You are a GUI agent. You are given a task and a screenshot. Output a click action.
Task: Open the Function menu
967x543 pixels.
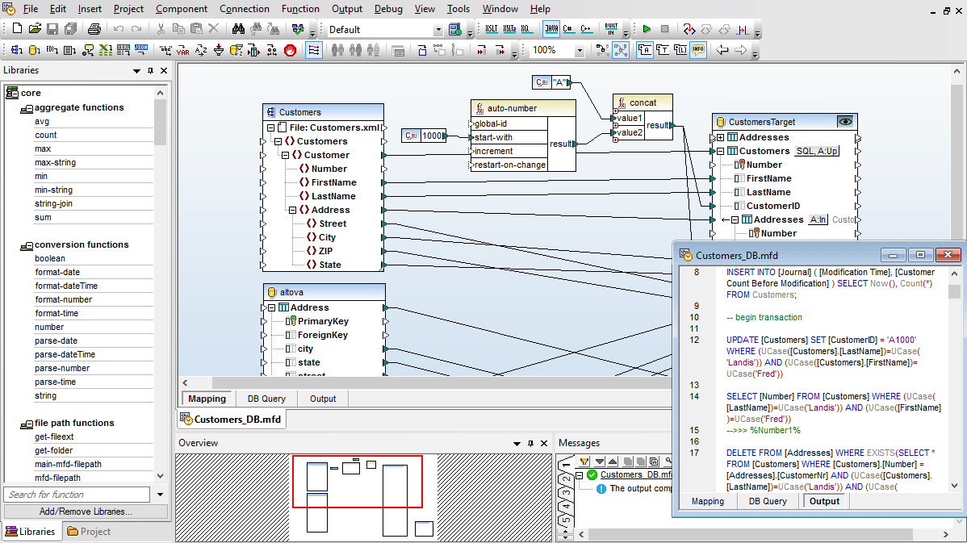(x=300, y=9)
